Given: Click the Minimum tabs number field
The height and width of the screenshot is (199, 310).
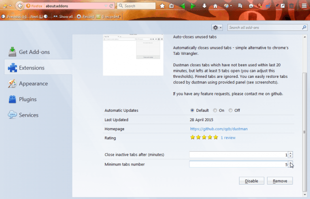Looking at the screenshot, I should point(238,164).
